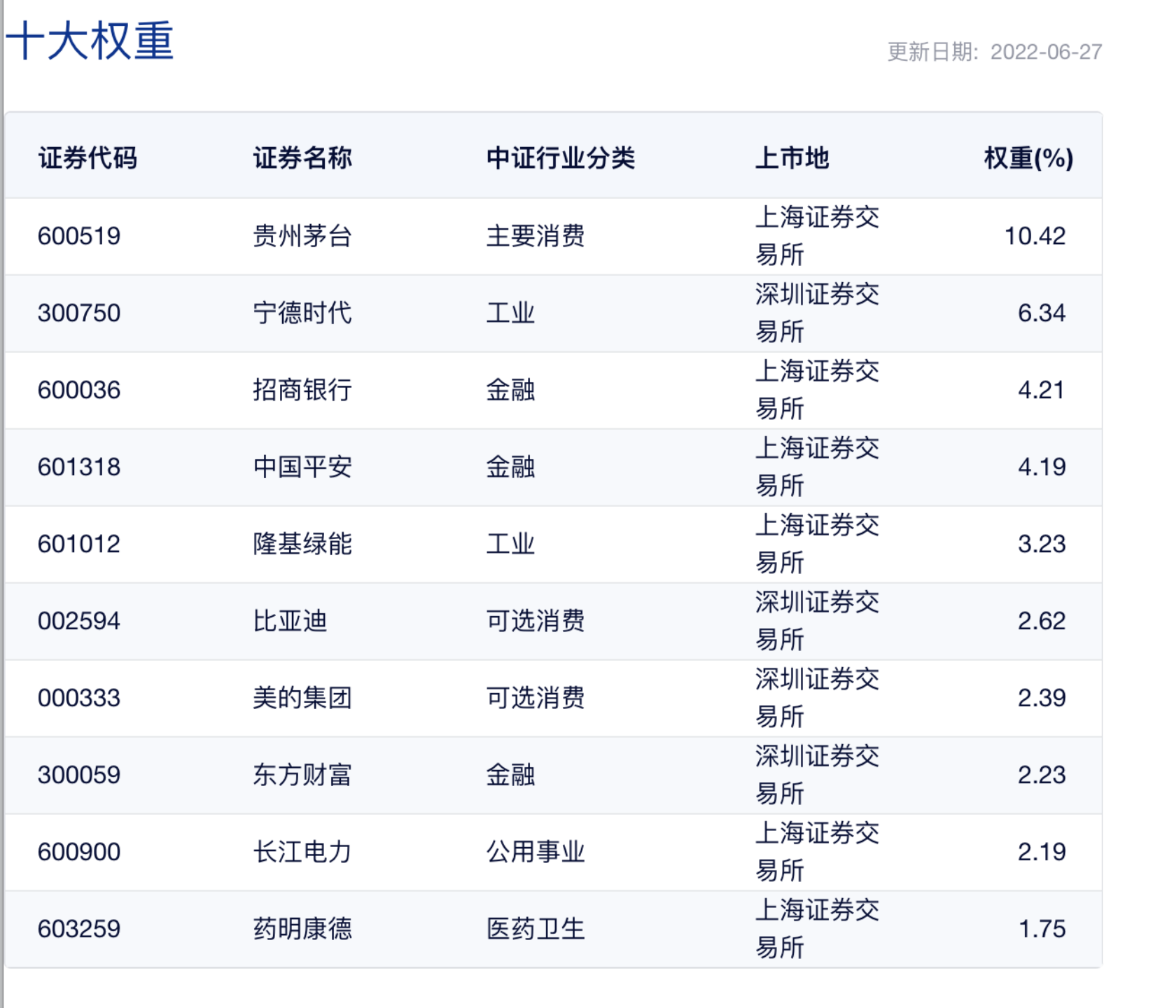The image size is (1160, 1008).
Task: Click 金融 cell in 东方财富 row
Action: pyautogui.click(x=510, y=775)
